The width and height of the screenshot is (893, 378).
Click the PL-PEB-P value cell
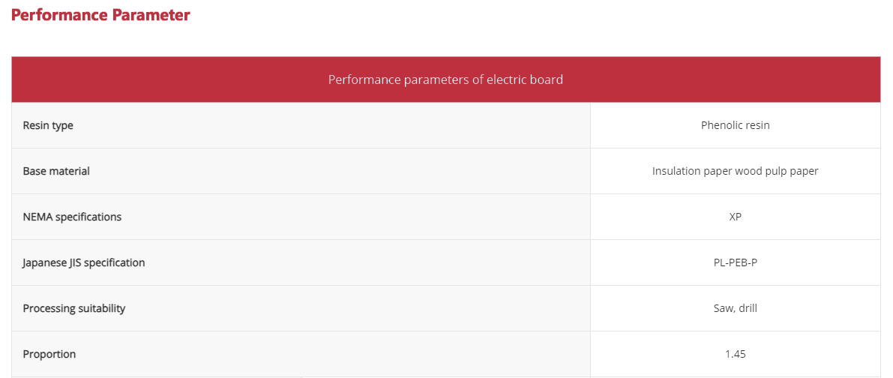(735, 262)
